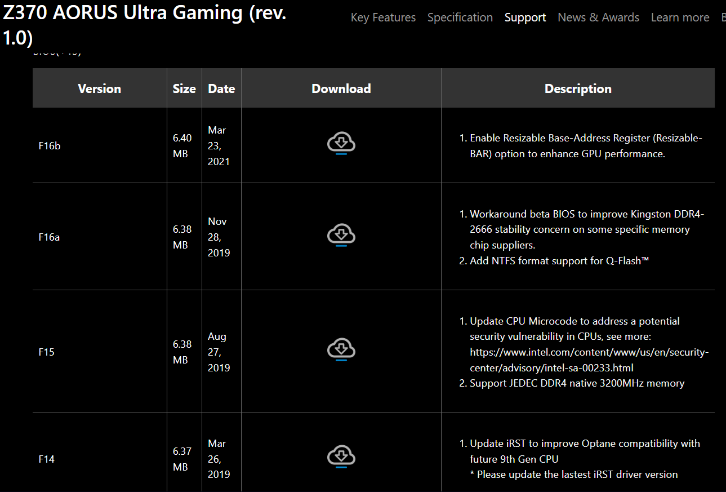Click the 6.40 MB size value

[182, 146]
